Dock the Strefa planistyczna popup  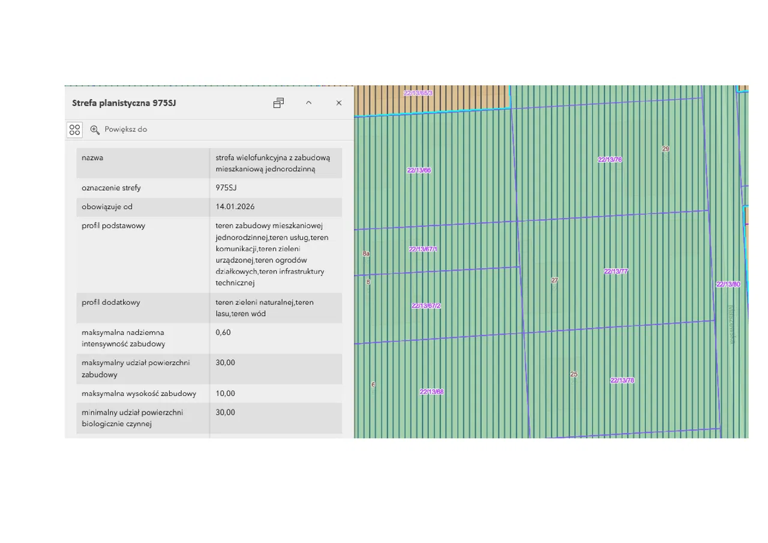click(x=278, y=103)
